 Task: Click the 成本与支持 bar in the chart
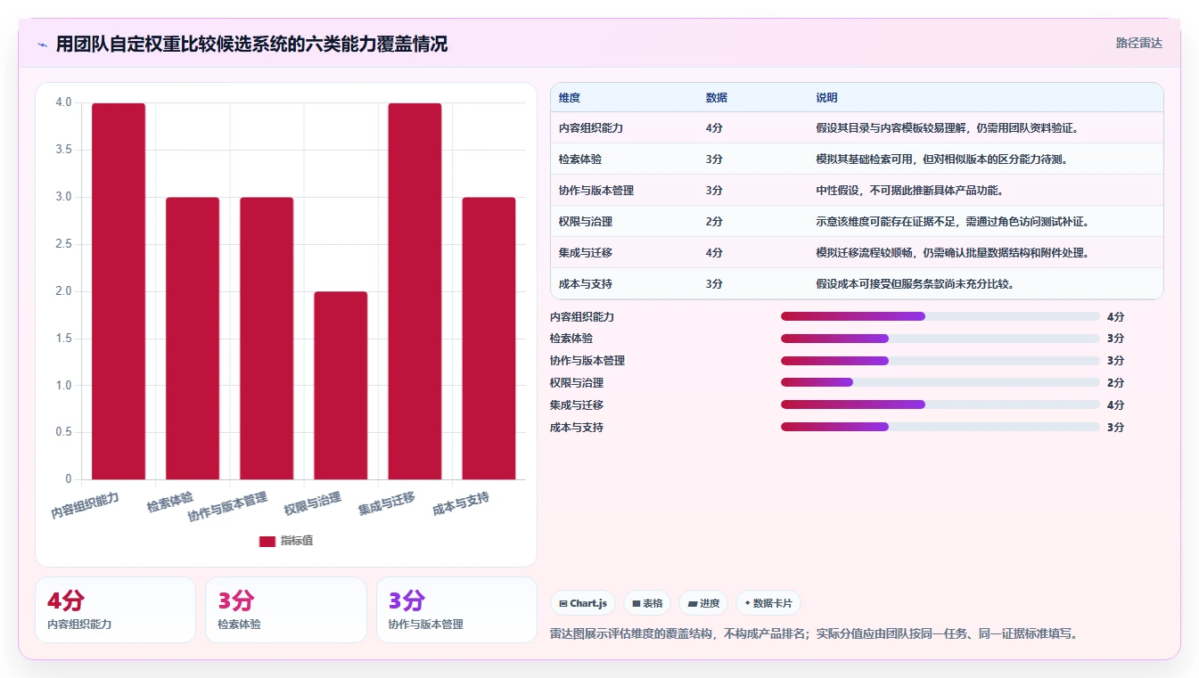489,339
